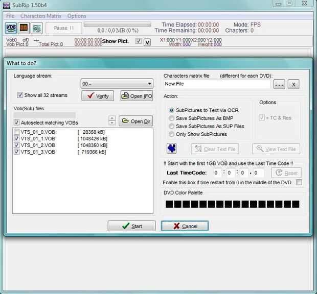Toggle the + TC & Res option checkbox
The image size is (317, 294).
click(262, 117)
